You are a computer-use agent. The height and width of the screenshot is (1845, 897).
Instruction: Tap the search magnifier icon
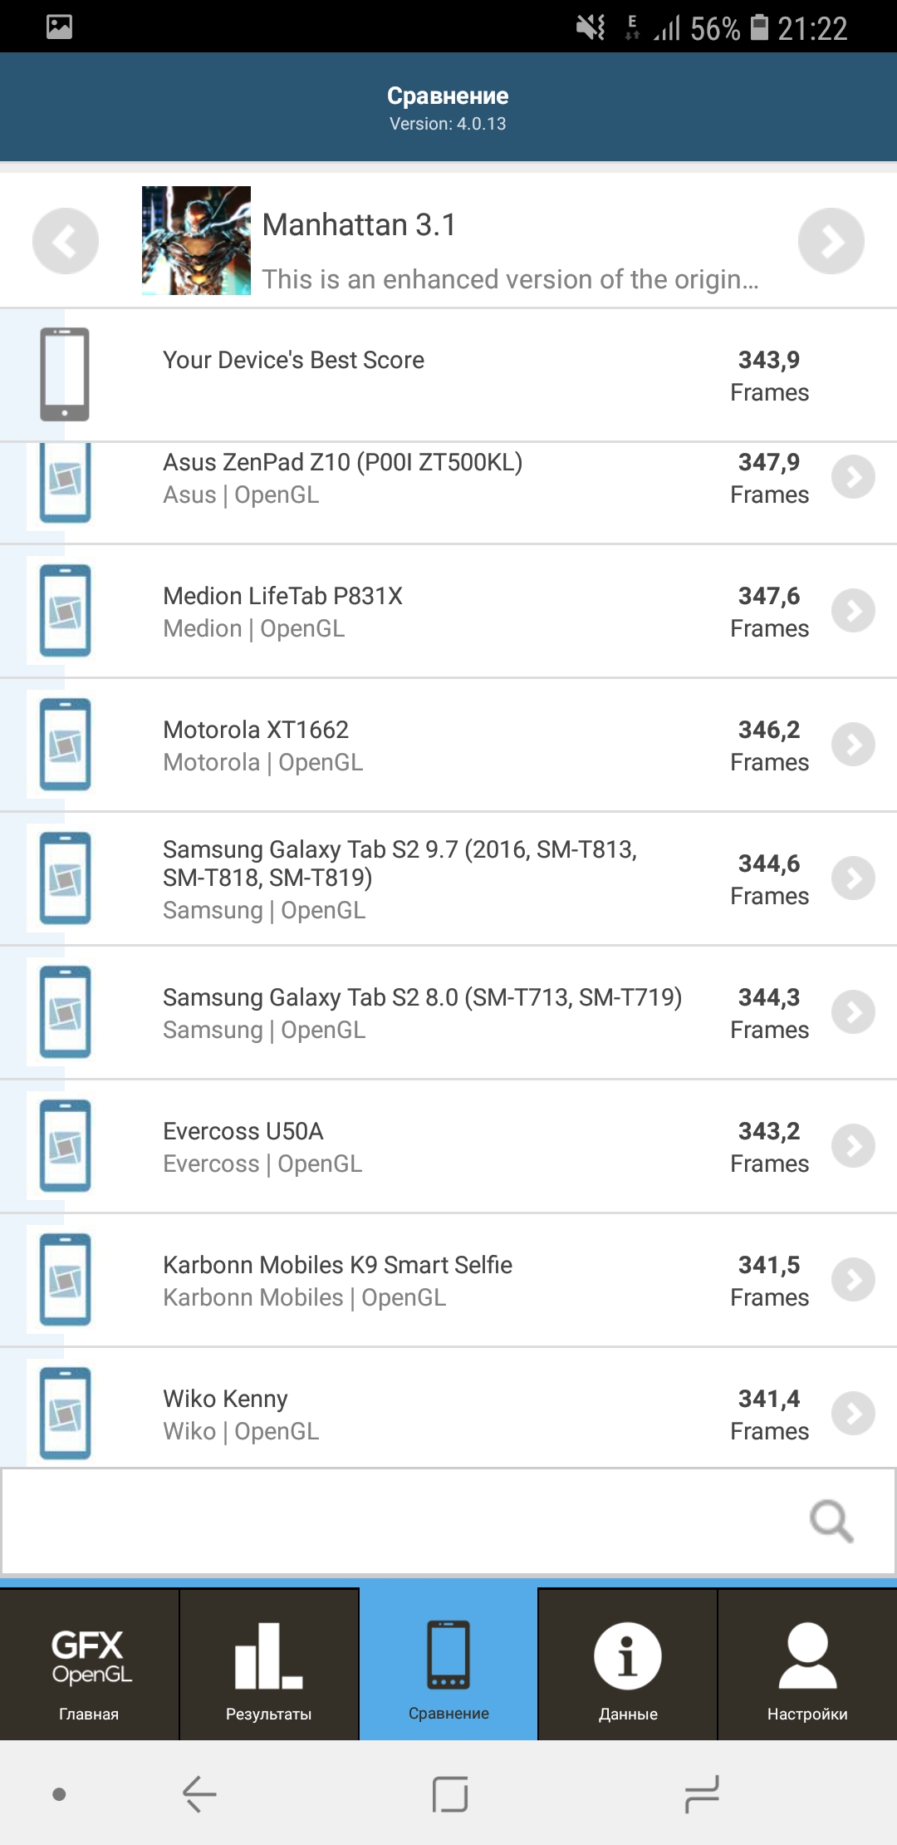[x=831, y=1521]
